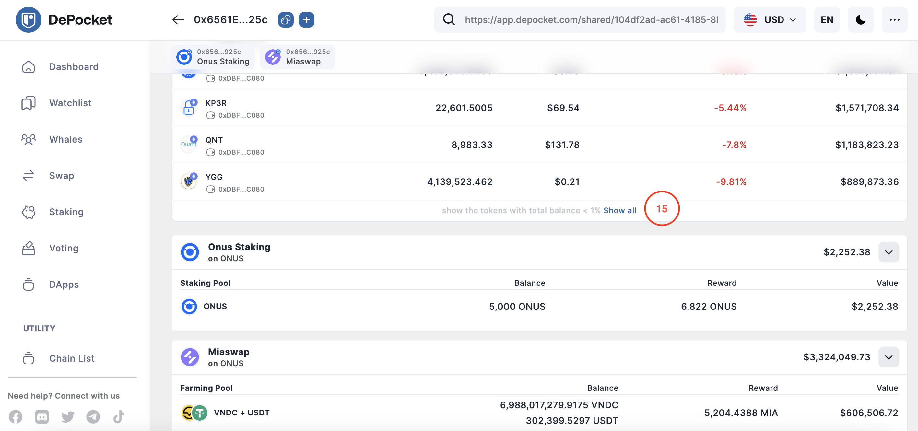Click the Miaswap section logo
This screenshot has width=918, height=431.
tap(190, 357)
